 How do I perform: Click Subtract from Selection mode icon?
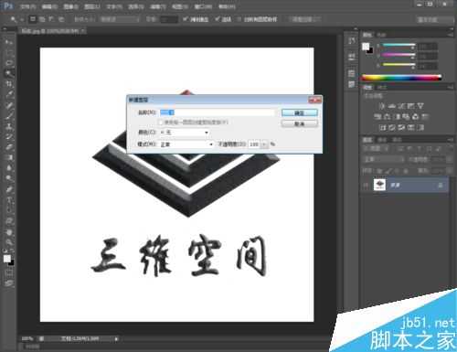pos(51,19)
